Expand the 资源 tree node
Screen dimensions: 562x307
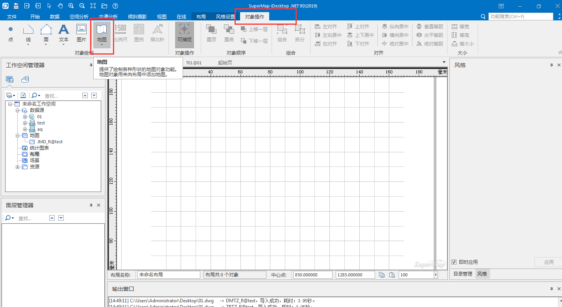click(17, 167)
